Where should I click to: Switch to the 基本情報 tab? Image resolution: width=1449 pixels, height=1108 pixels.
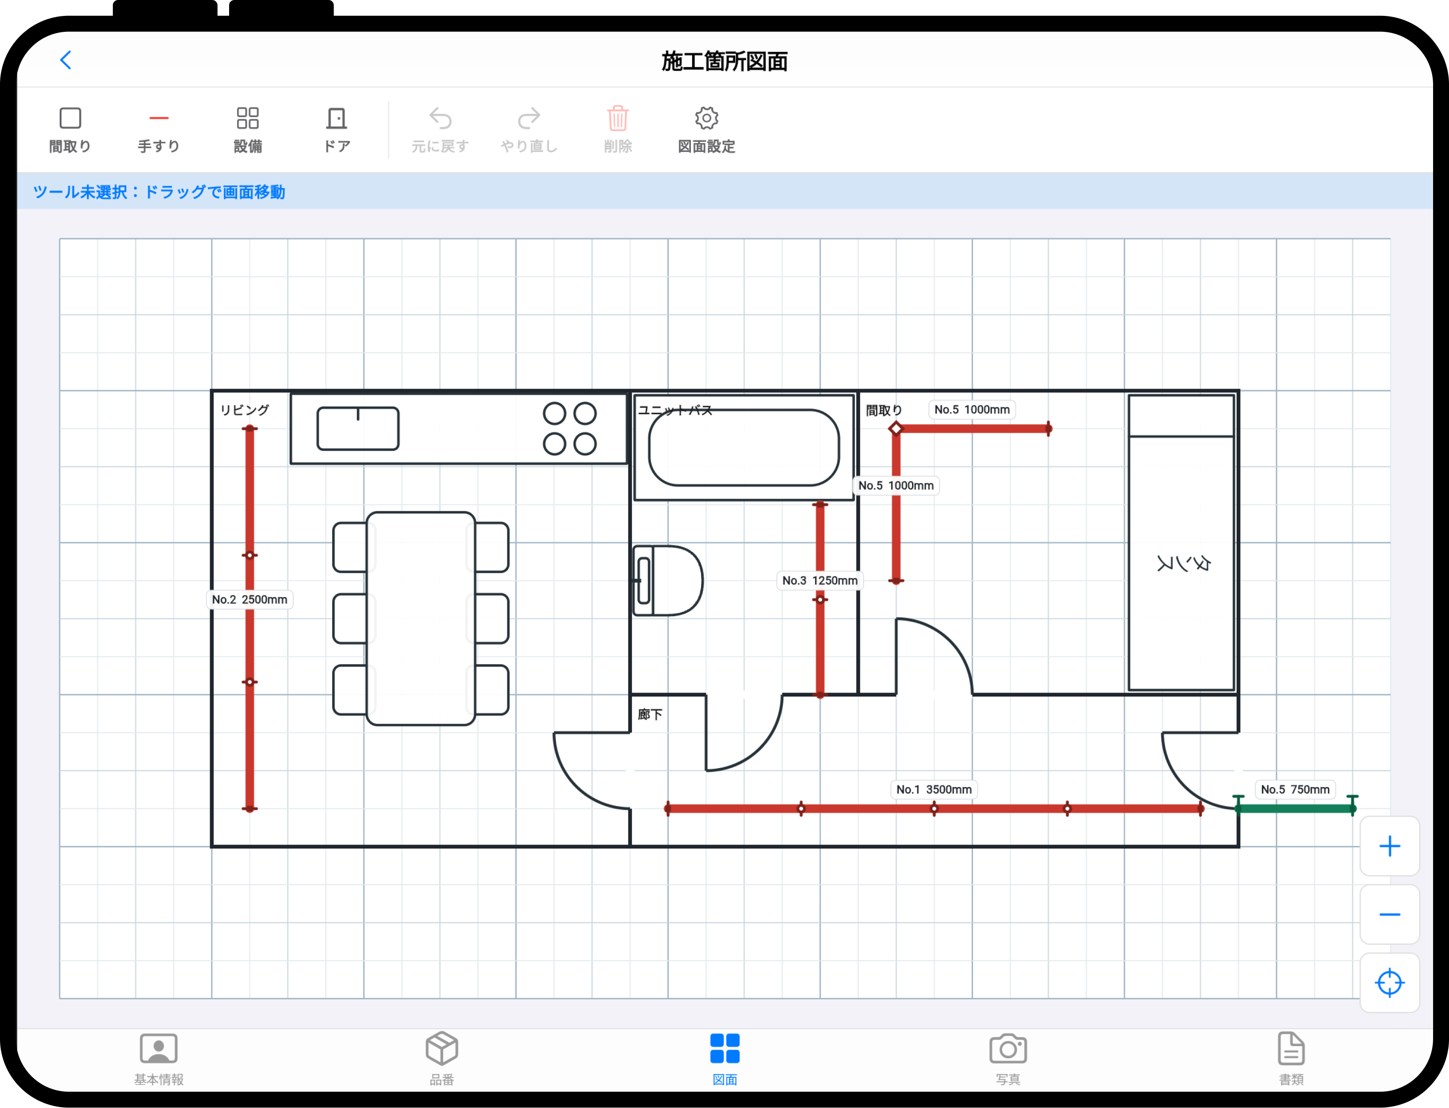click(158, 1059)
